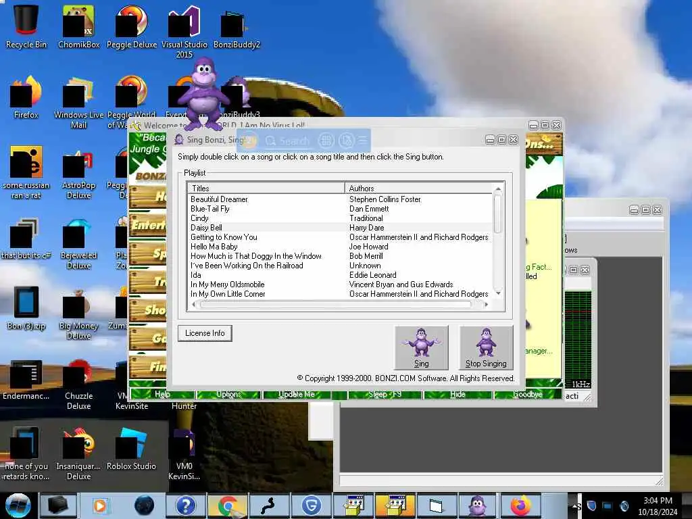Click Update Me in the Bonzi bar
This screenshot has width=692, height=519.
(x=297, y=394)
